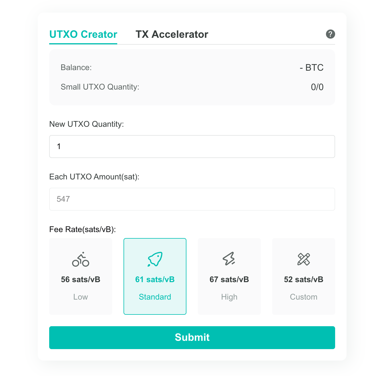Switch to the UTXO Creator tab
The image size is (366, 376).
tap(83, 34)
